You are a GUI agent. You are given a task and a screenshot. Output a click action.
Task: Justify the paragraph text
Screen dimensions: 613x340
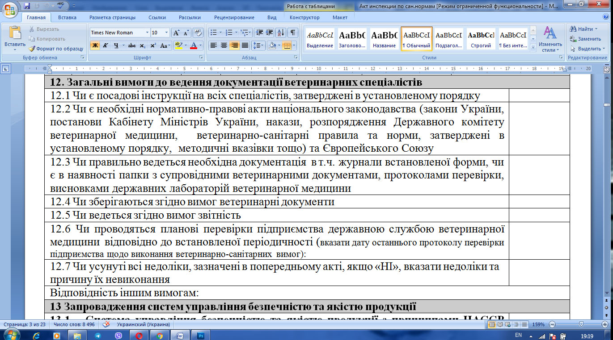coord(245,46)
